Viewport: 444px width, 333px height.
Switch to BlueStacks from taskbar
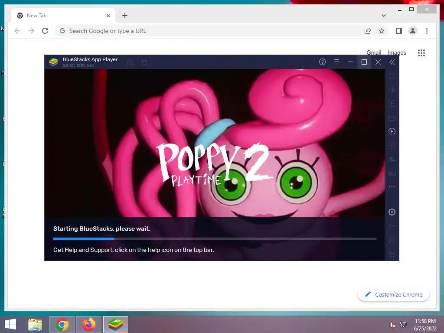[x=115, y=324]
